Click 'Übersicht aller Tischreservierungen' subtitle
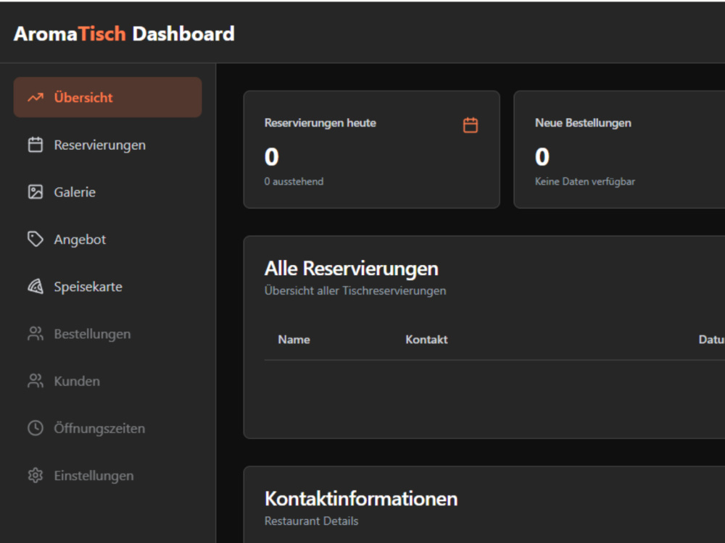The height and width of the screenshot is (543, 725). pos(355,290)
